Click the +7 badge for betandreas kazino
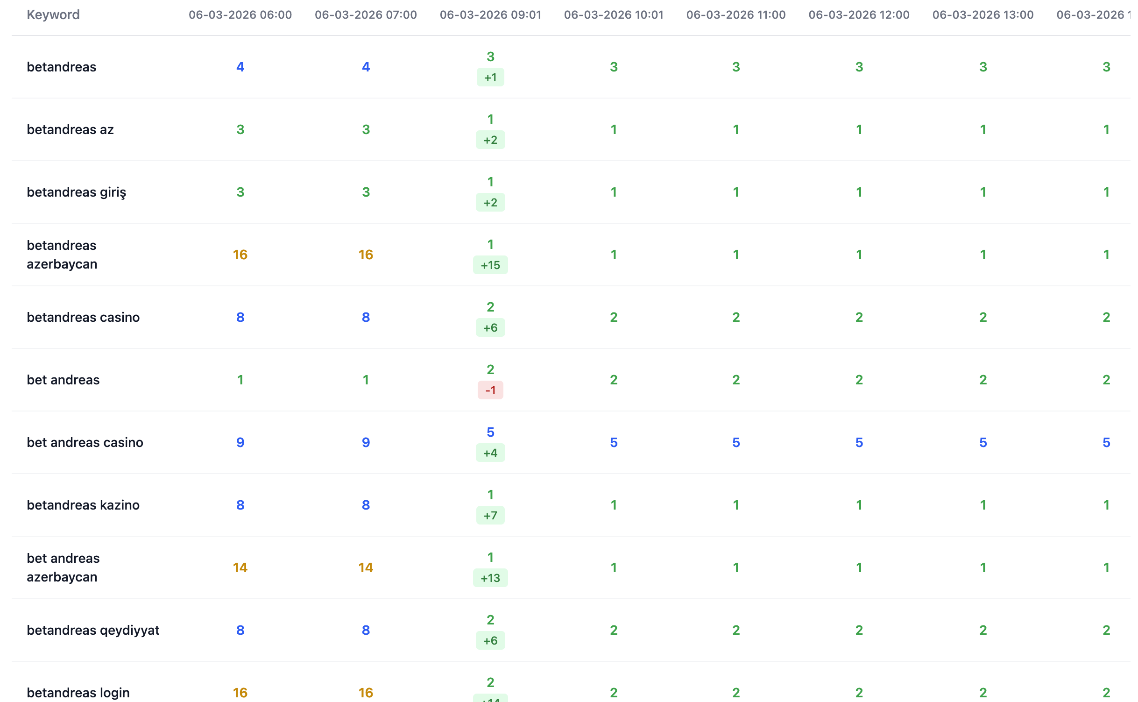This screenshot has width=1138, height=702. pos(490,515)
